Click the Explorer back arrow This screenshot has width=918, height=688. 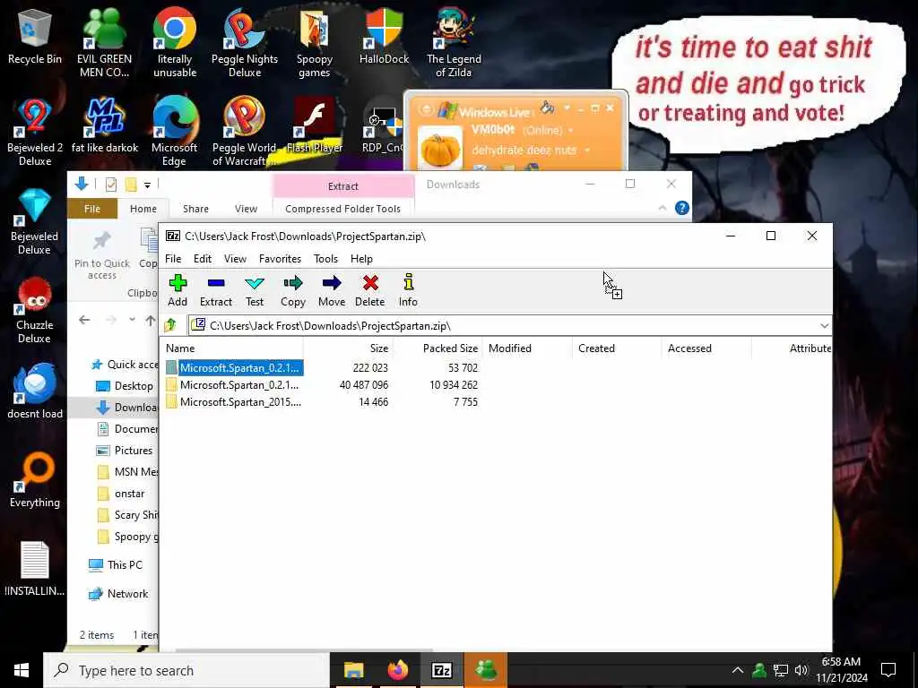[x=84, y=320]
